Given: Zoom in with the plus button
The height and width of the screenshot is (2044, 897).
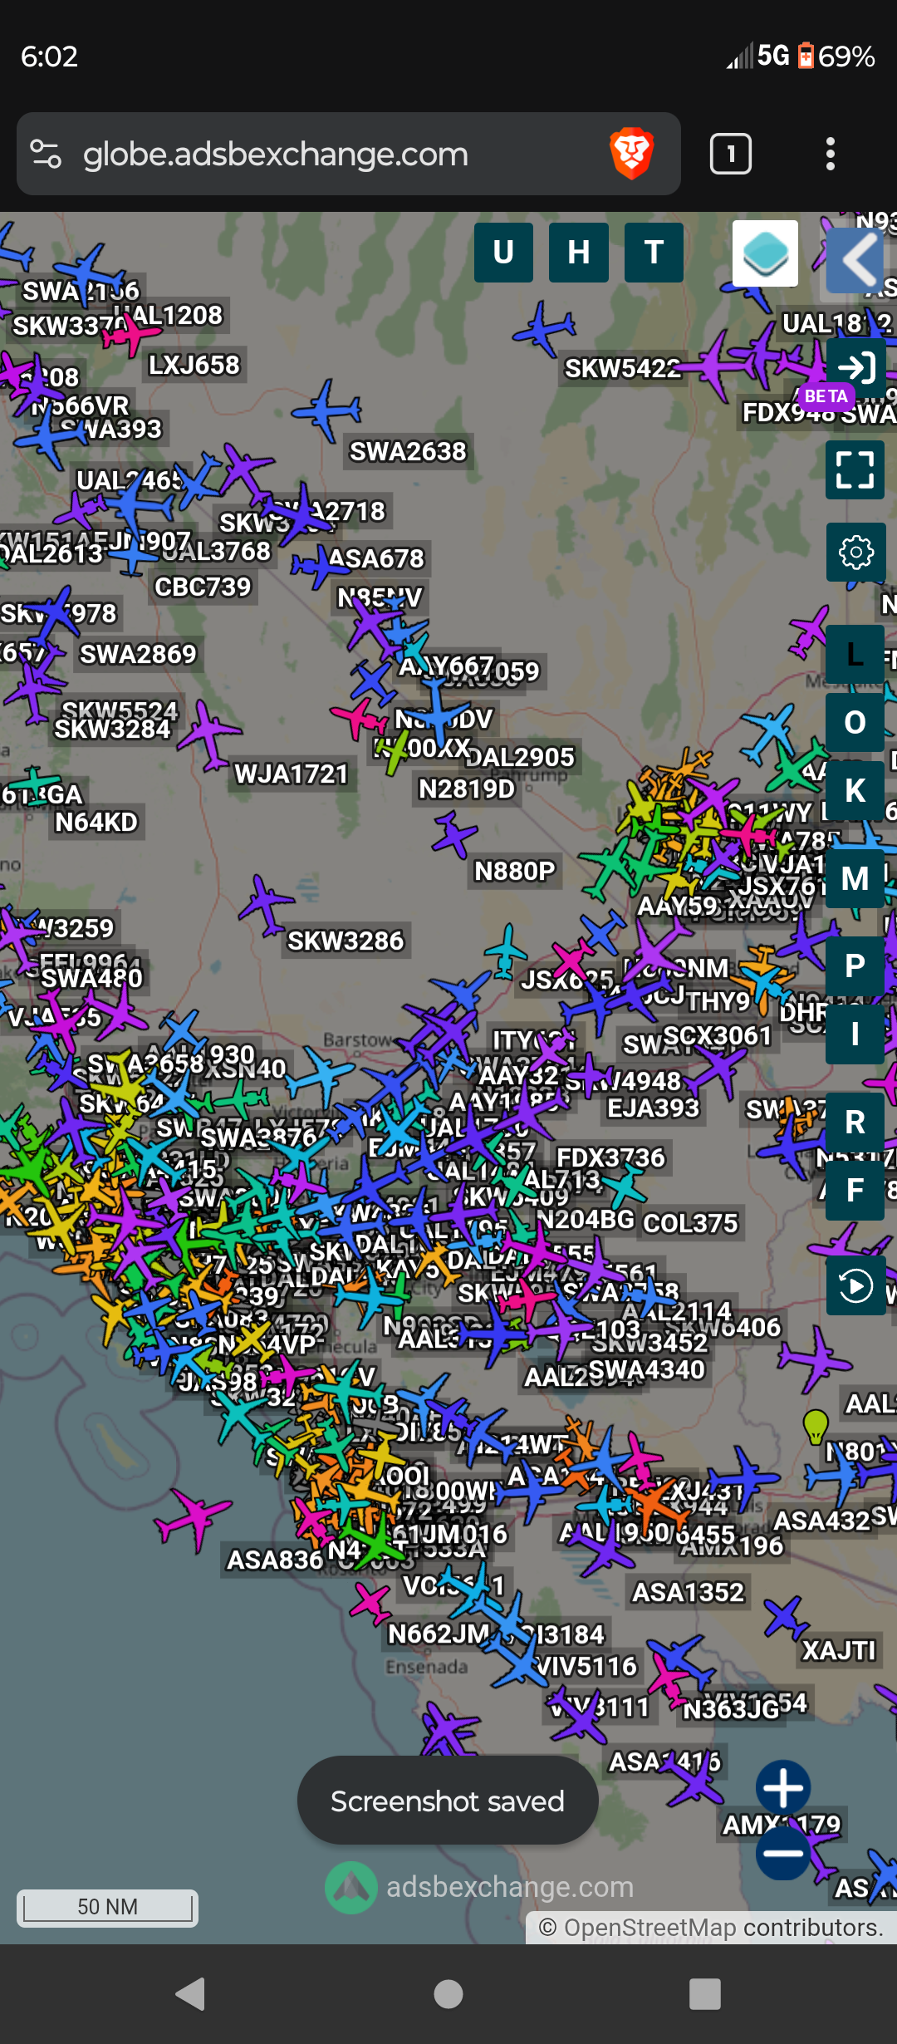Looking at the screenshot, I should [x=783, y=1787].
